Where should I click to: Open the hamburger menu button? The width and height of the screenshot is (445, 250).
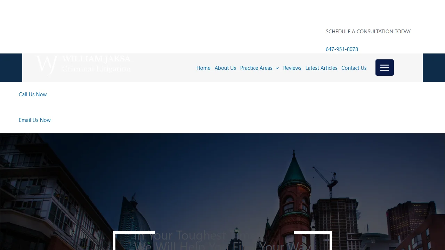[x=385, y=67]
